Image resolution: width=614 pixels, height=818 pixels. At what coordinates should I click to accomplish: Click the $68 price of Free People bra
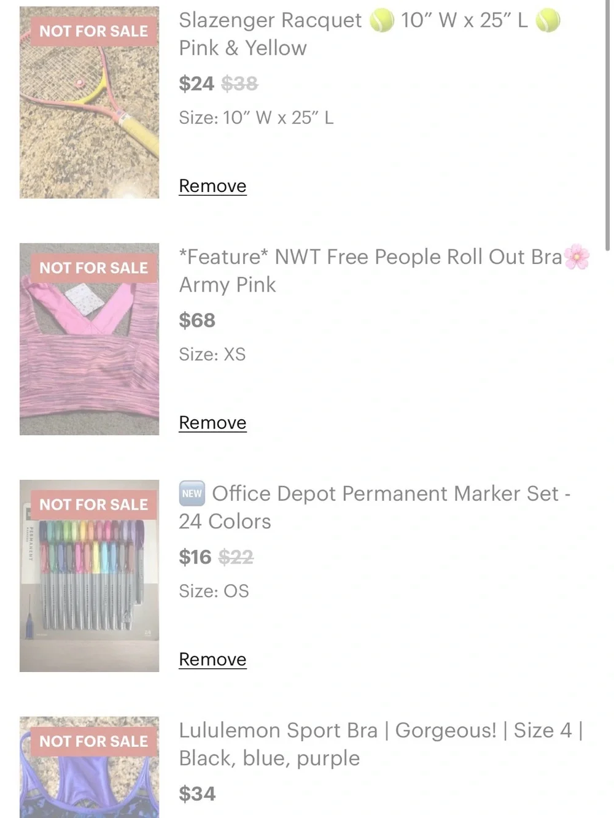(197, 320)
